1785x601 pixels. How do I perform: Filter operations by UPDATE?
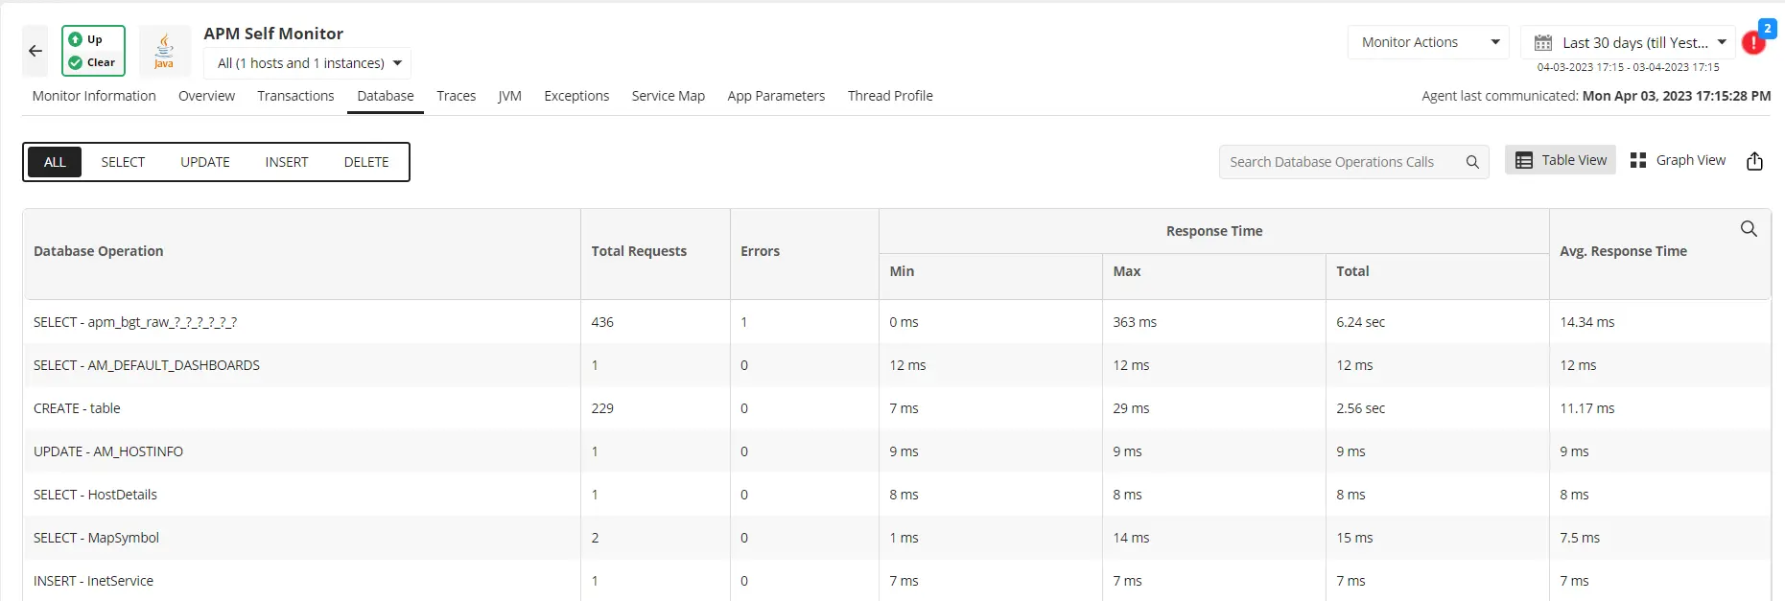tap(205, 162)
